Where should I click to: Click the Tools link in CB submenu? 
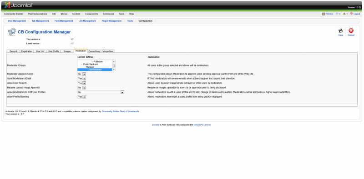(130, 21)
